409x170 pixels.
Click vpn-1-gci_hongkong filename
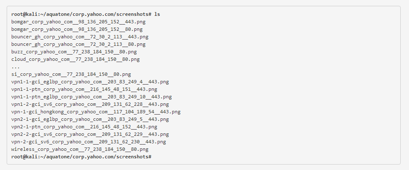pyautogui.click(x=96, y=112)
